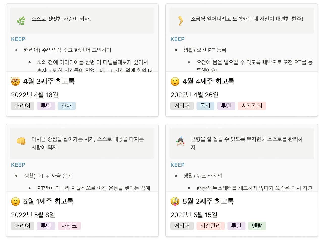Select the 연애 tag on 4월 3째주 card

pos(67,106)
